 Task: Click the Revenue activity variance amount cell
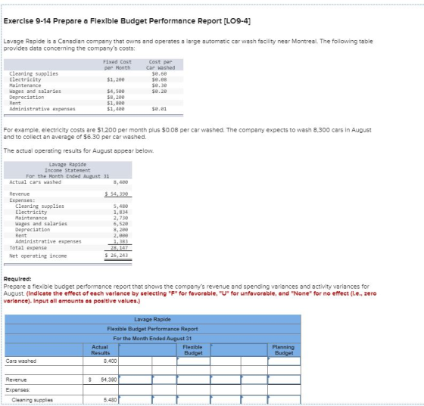pos(226,380)
